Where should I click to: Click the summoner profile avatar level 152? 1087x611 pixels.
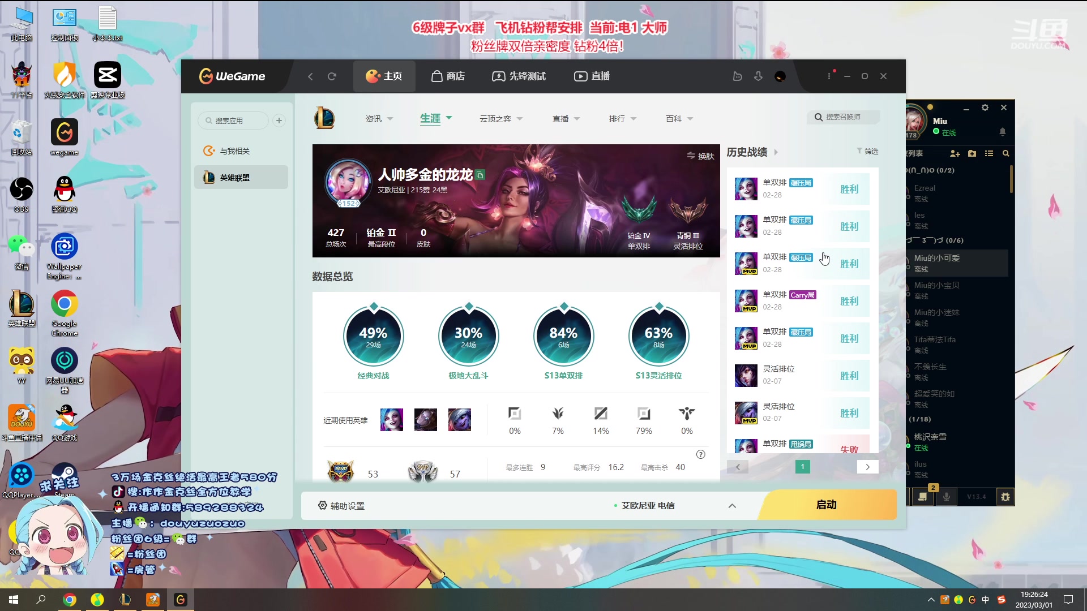tap(348, 183)
